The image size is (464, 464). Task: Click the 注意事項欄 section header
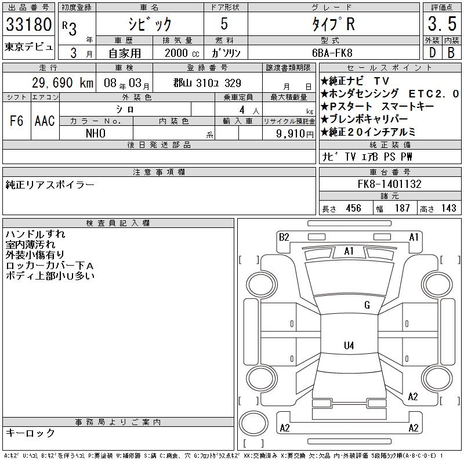click(159, 172)
